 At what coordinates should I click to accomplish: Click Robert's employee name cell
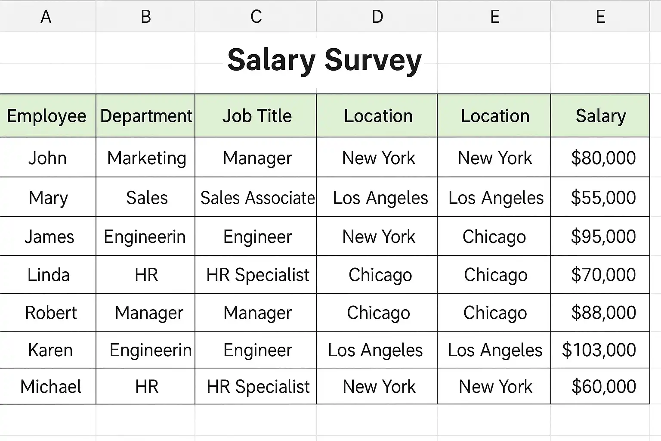point(51,313)
